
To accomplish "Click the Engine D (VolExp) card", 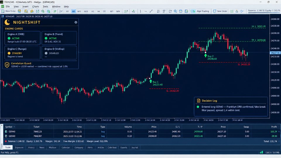I will 59,52.
